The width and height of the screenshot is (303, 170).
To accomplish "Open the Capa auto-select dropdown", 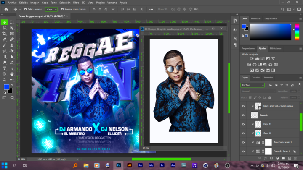I will pyautogui.click(x=51, y=9).
